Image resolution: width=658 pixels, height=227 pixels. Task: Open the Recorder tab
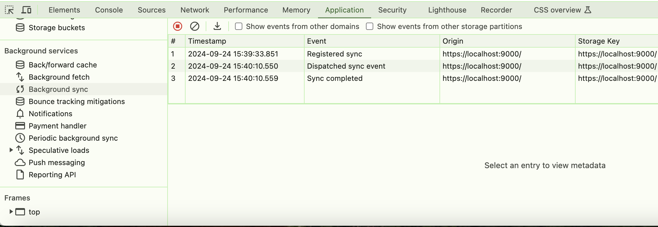496,10
